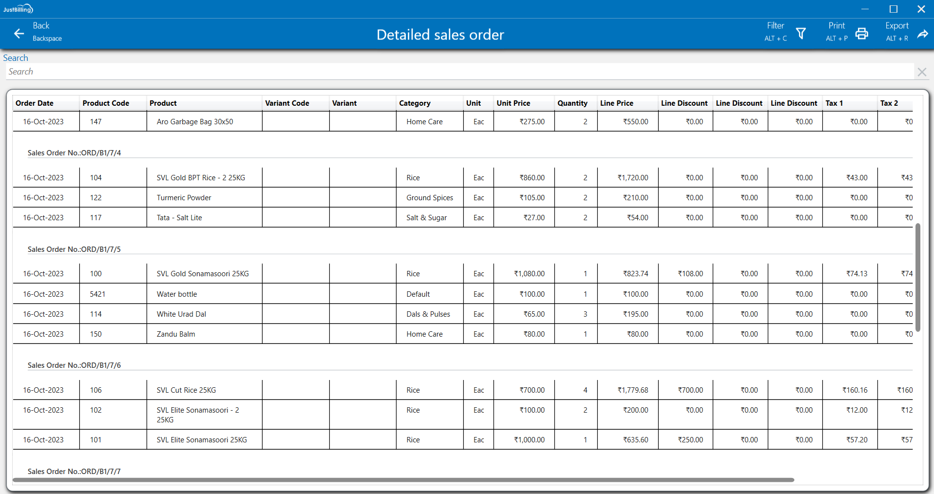
Task: Open the Filter funnel icon
Action: pos(801,33)
